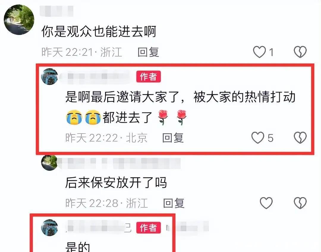Like the author's reply with 5 likes
The width and height of the screenshot is (321, 252).
pos(258,137)
